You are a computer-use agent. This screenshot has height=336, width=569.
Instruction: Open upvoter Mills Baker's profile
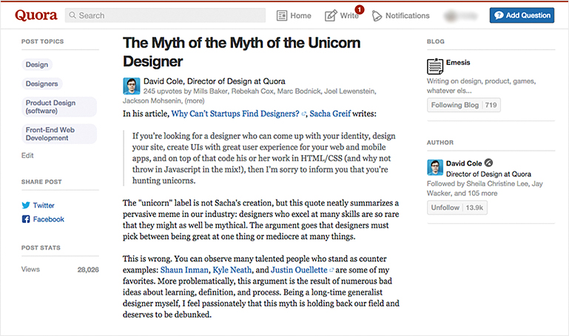click(x=210, y=92)
